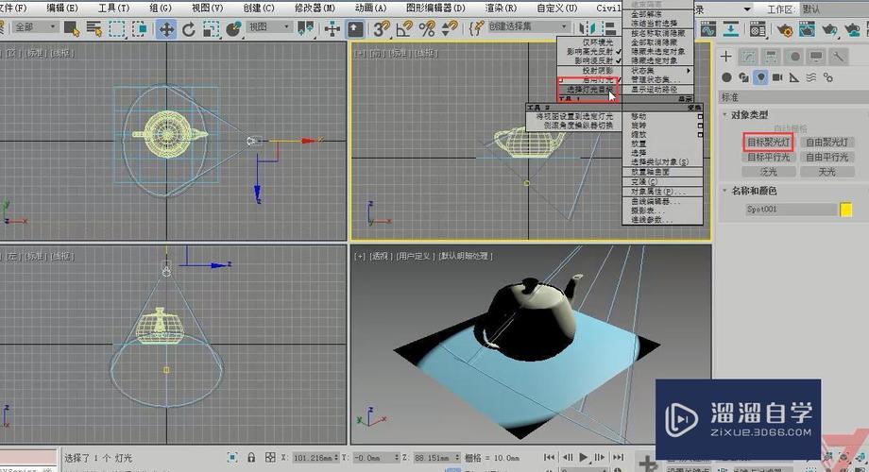
Task: Activate the Rotate tool in the toolbar
Action: pos(189,29)
